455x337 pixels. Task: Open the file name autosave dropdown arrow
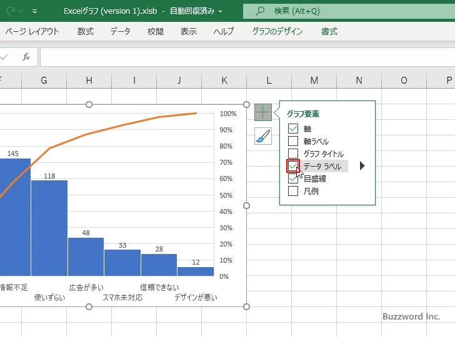coord(220,12)
